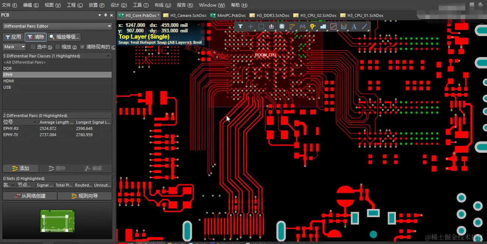This screenshot has width=487, height=244.
Task: Open the selection filter tool in active bar
Action: (240, 26)
